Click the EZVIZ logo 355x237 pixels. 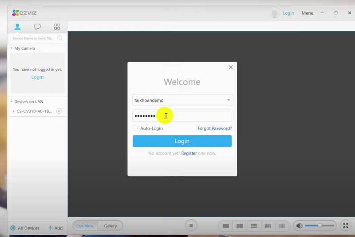tap(24, 13)
